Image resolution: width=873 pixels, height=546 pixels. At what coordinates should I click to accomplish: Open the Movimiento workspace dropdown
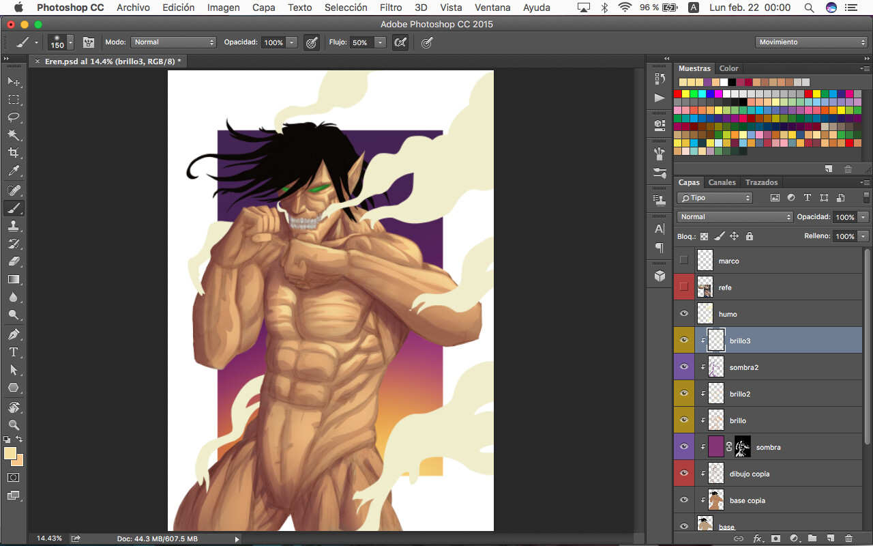pyautogui.click(x=812, y=42)
